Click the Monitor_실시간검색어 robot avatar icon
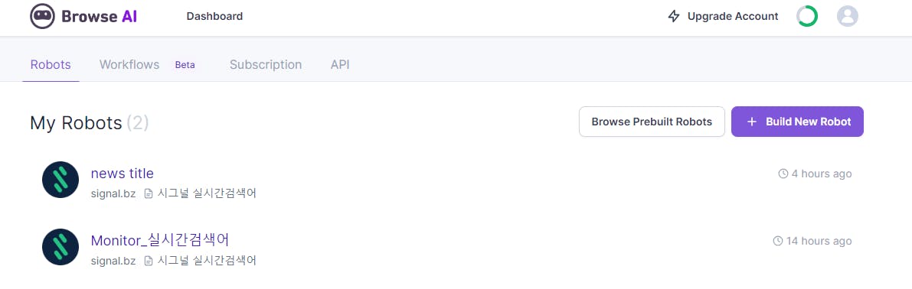This screenshot has width=912, height=289. (x=60, y=247)
